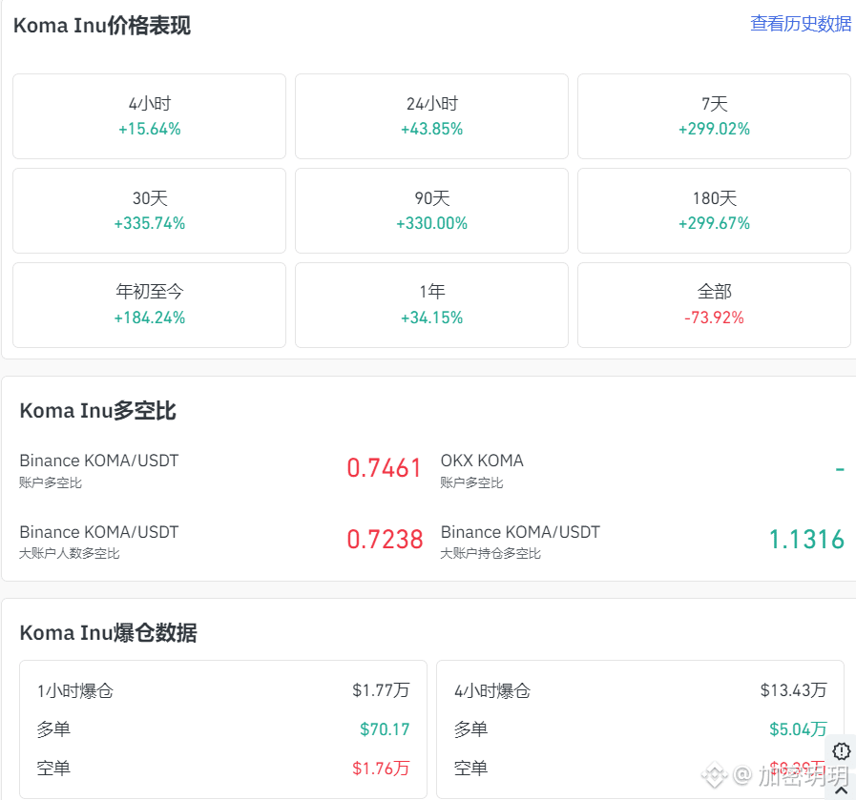The height and width of the screenshot is (800, 856).
Task: Click the +335.74% value
Action: click(x=150, y=223)
